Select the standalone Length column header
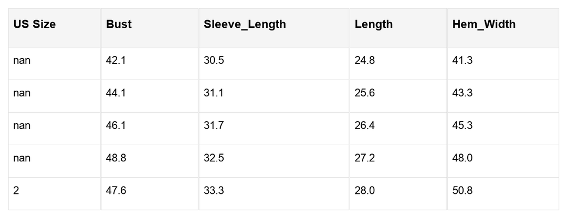567x218 pixels. coord(374,25)
